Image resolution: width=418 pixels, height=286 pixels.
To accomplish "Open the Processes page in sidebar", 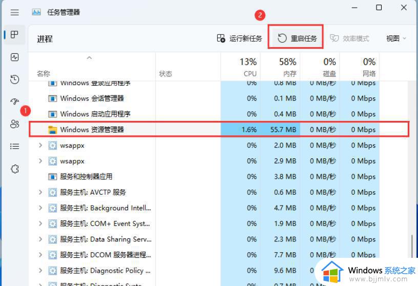I will point(15,35).
